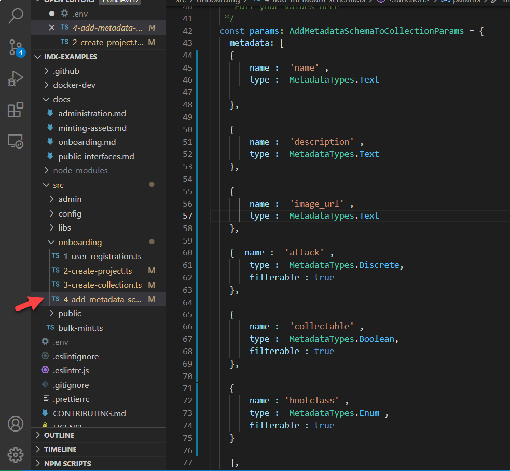Click params variable name on line 42
Image resolution: width=510 pixels, height=471 pixels.
coord(264,31)
